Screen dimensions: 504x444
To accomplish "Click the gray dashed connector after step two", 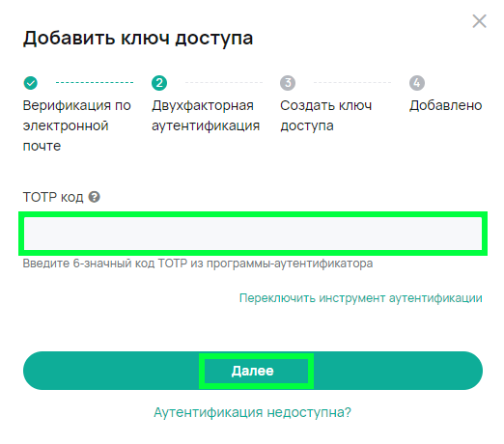I will [x=224, y=83].
